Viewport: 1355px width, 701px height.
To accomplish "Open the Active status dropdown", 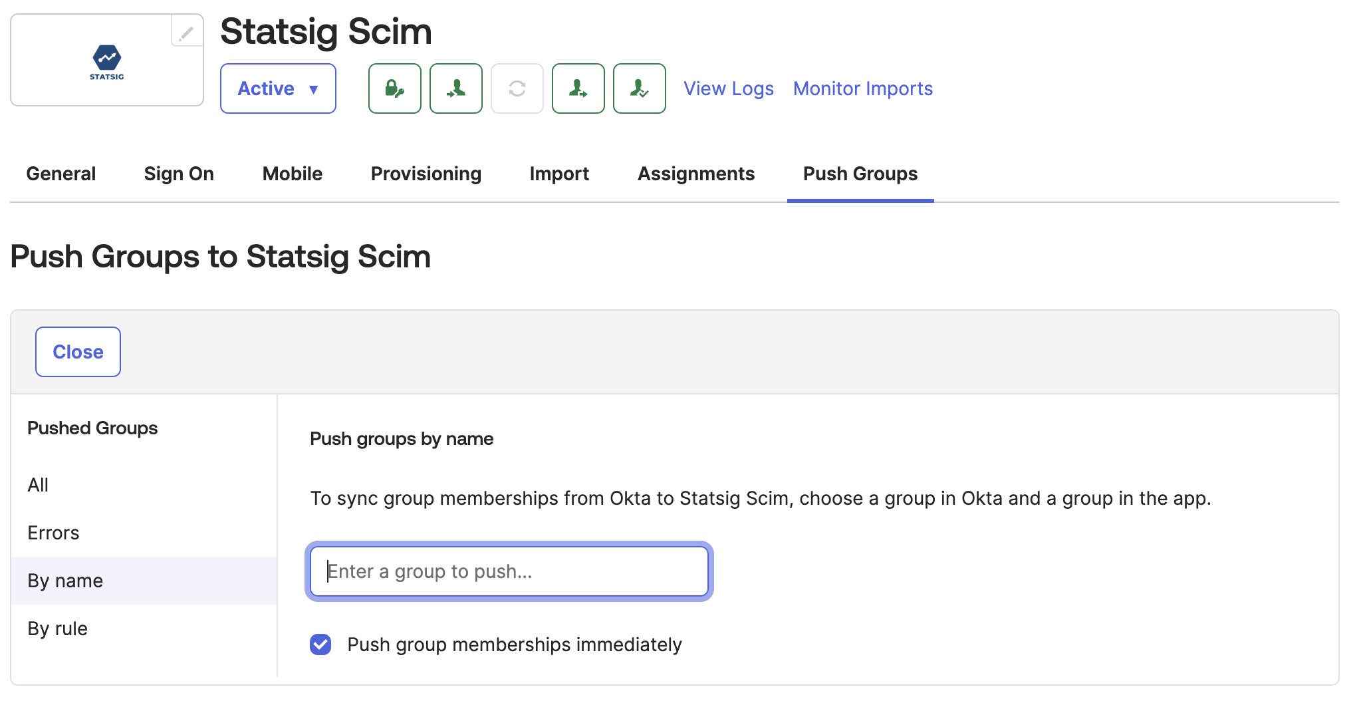I will point(278,88).
